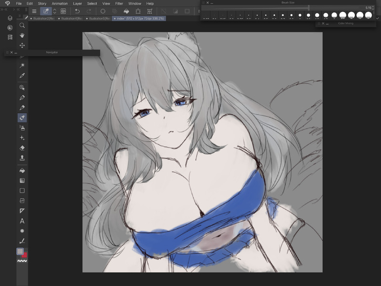This screenshot has width=381, height=286.
Task: Select the Auto select magic wand tool
Action: (x=22, y=65)
